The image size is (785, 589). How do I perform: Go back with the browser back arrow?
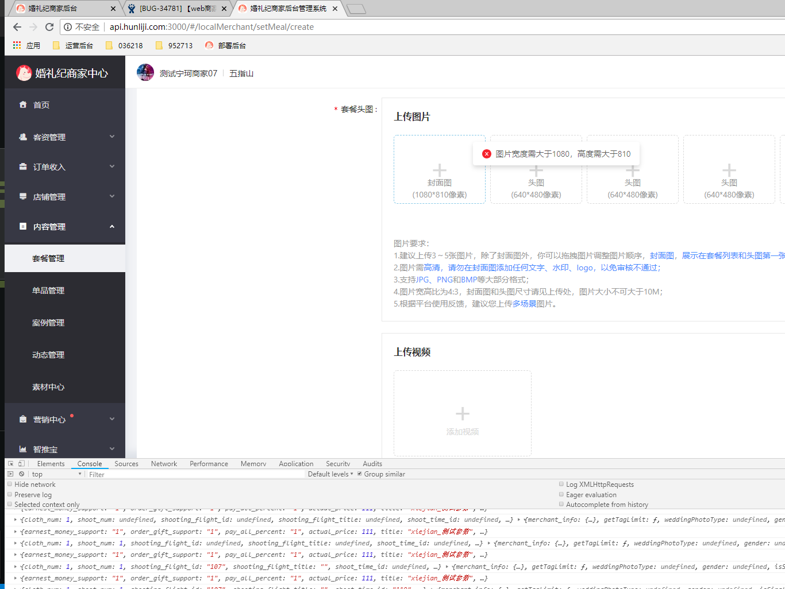17,27
